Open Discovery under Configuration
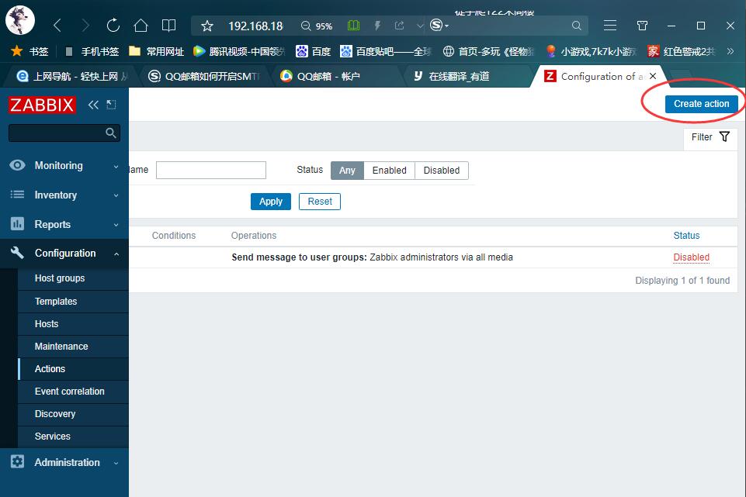The width and height of the screenshot is (746, 497). pyautogui.click(x=73, y=414)
